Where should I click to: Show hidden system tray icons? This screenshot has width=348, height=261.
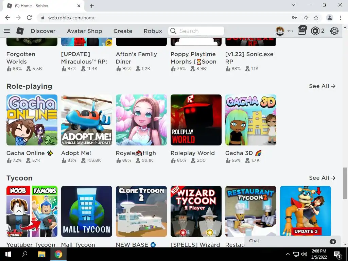point(288,254)
